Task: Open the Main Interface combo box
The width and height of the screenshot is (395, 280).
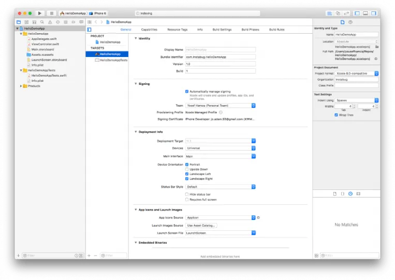Action: (x=221, y=156)
